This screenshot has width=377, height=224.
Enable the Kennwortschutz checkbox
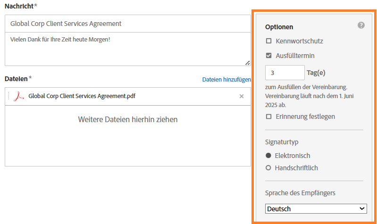click(x=268, y=41)
